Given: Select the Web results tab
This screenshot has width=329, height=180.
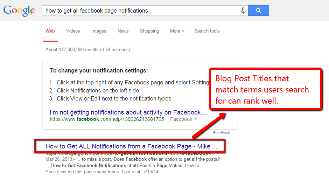Looking at the screenshot, I should click(x=50, y=31).
